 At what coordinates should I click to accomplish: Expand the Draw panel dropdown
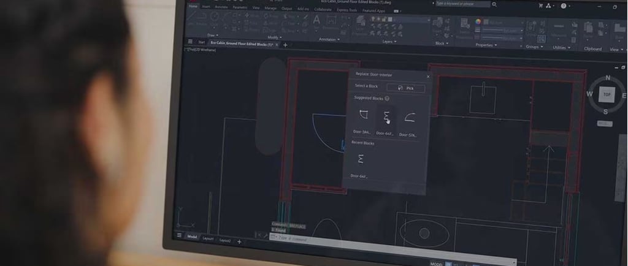coord(213,35)
